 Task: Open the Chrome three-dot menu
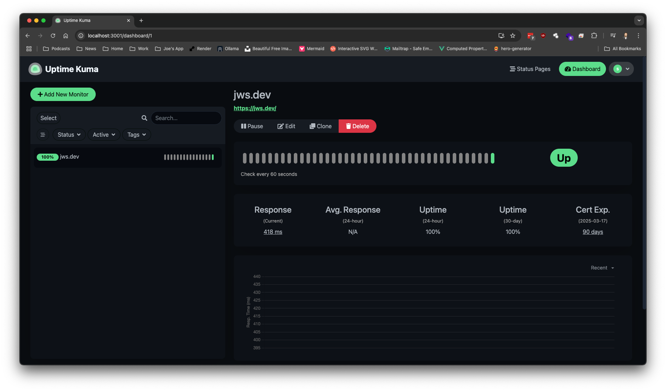tap(638, 36)
